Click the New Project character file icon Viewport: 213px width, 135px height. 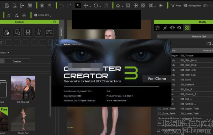click(x=7, y=5)
